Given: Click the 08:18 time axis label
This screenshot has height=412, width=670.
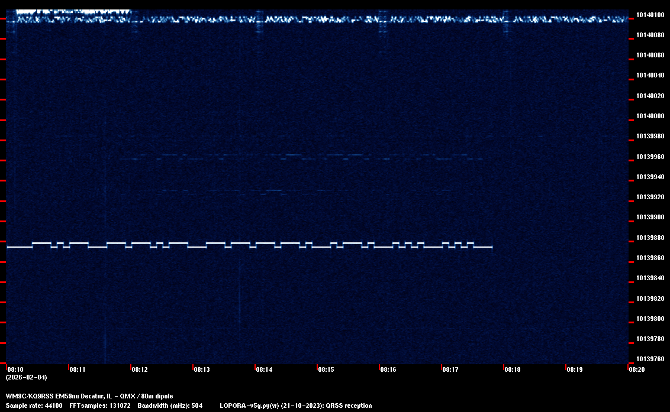Looking at the screenshot, I should (x=512, y=369).
